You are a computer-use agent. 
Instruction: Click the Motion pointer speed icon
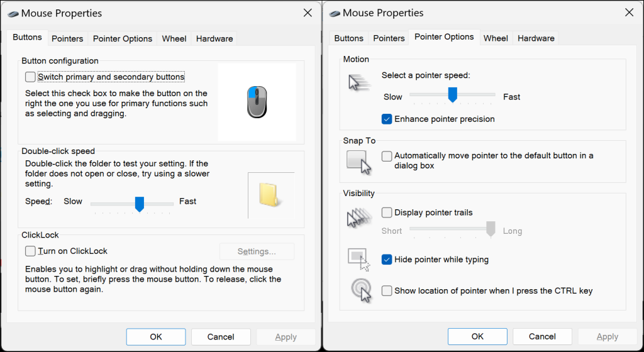pos(359,84)
